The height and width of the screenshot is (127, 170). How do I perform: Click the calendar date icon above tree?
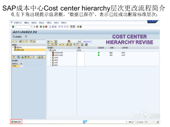click(69, 41)
